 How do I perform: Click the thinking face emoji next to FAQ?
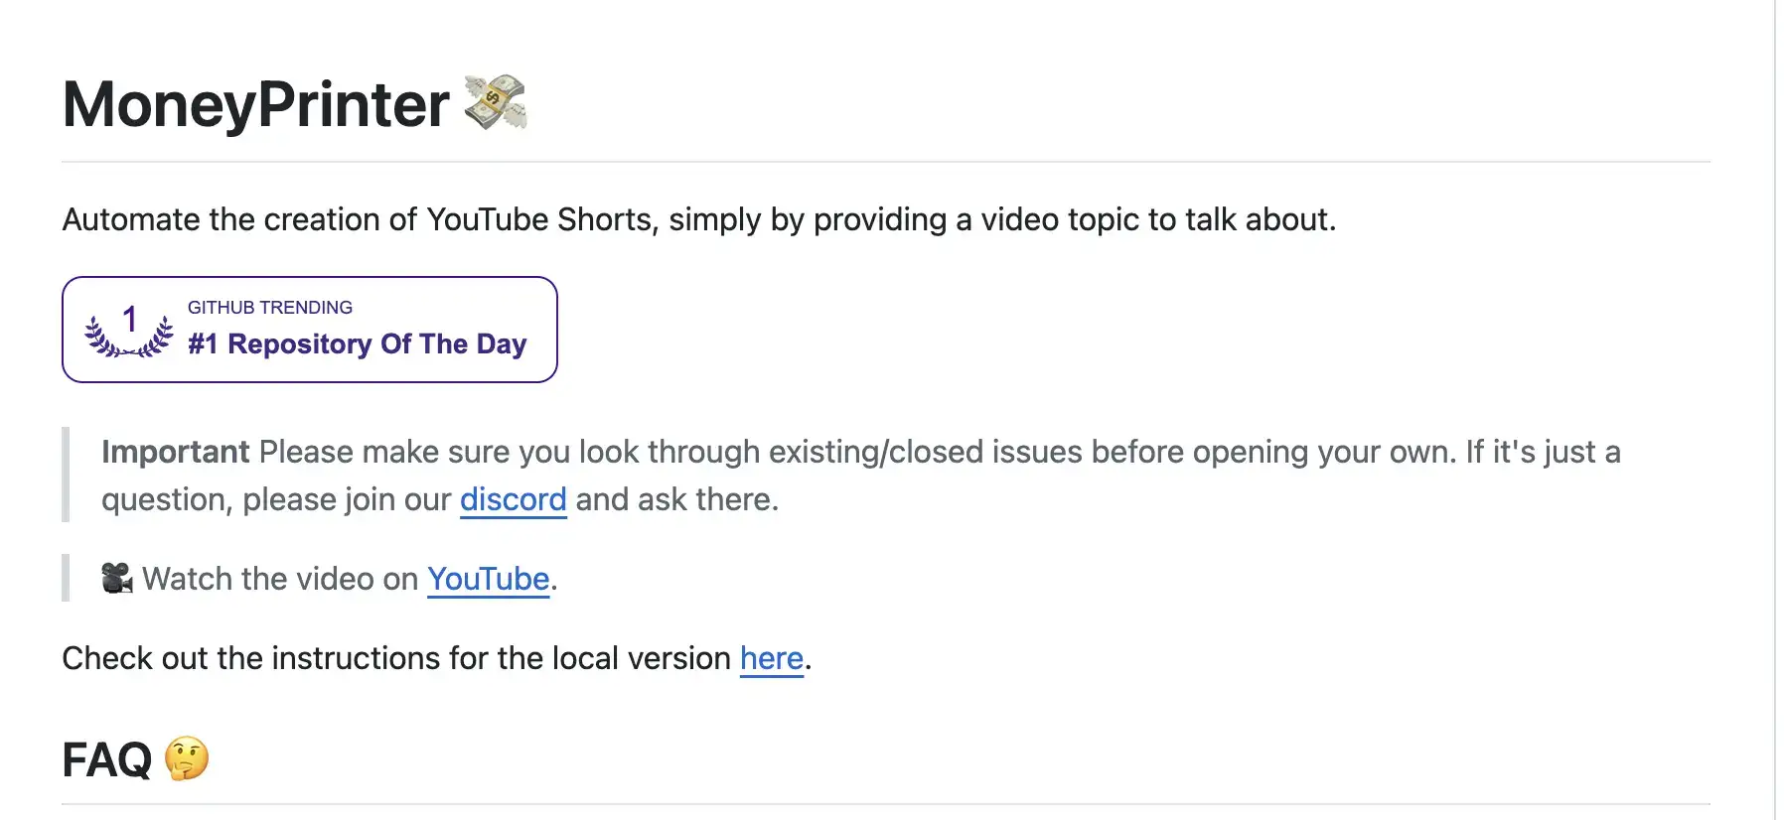[187, 759]
